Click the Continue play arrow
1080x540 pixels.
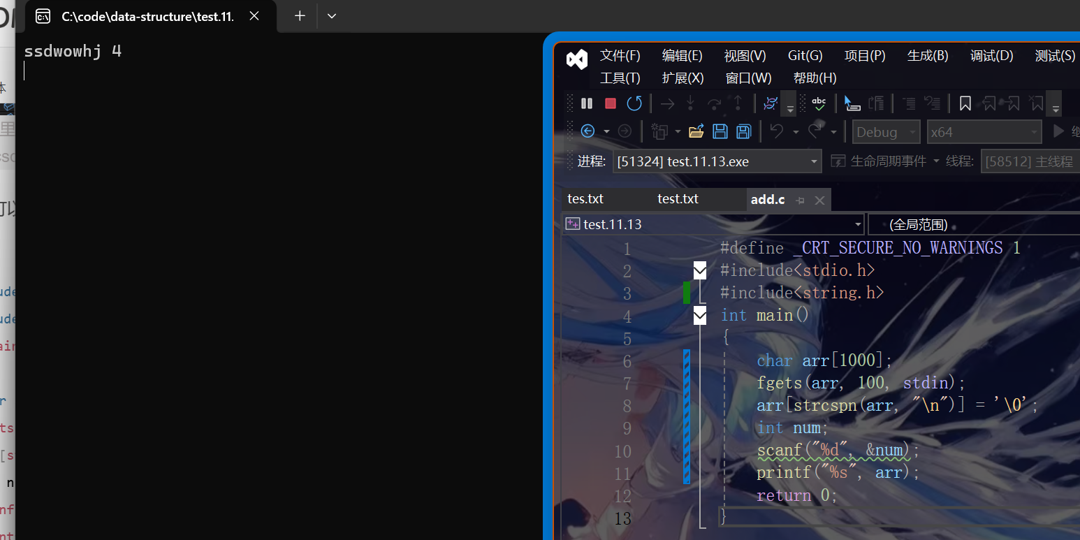click(x=1058, y=131)
